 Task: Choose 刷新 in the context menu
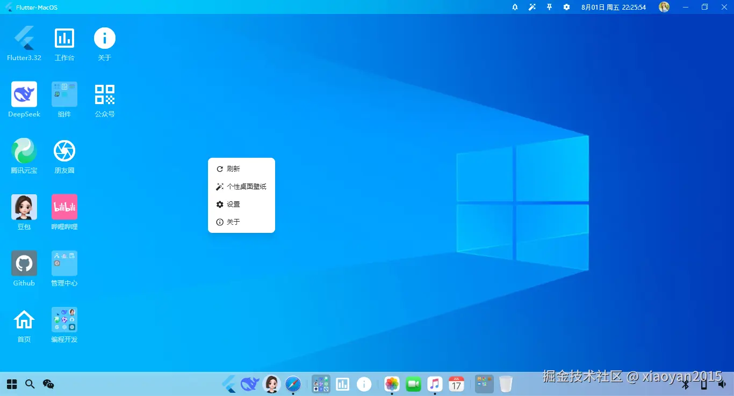click(241, 169)
